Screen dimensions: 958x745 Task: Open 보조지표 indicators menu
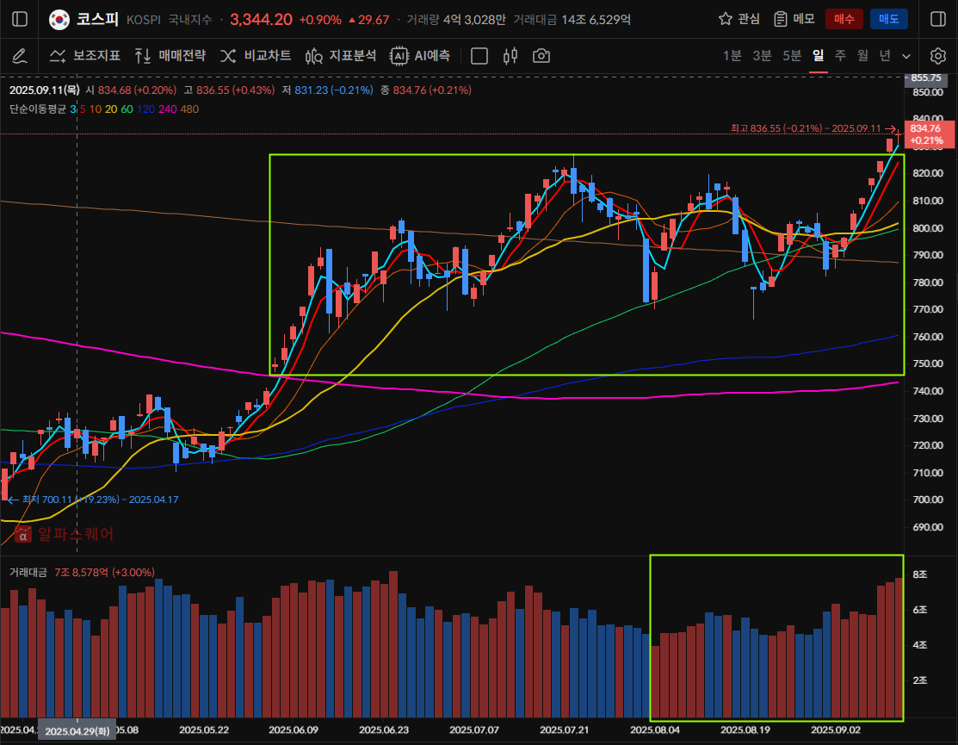coord(85,56)
